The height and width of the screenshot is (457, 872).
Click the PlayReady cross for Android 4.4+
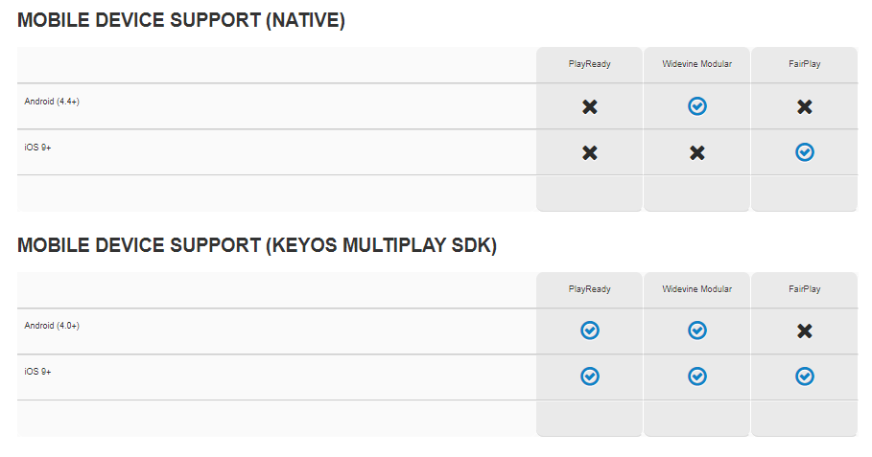coord(590,106)
